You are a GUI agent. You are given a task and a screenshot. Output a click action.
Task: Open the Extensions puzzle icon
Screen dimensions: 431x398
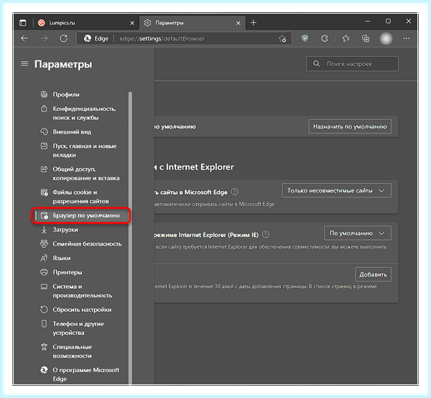(325, 39)
